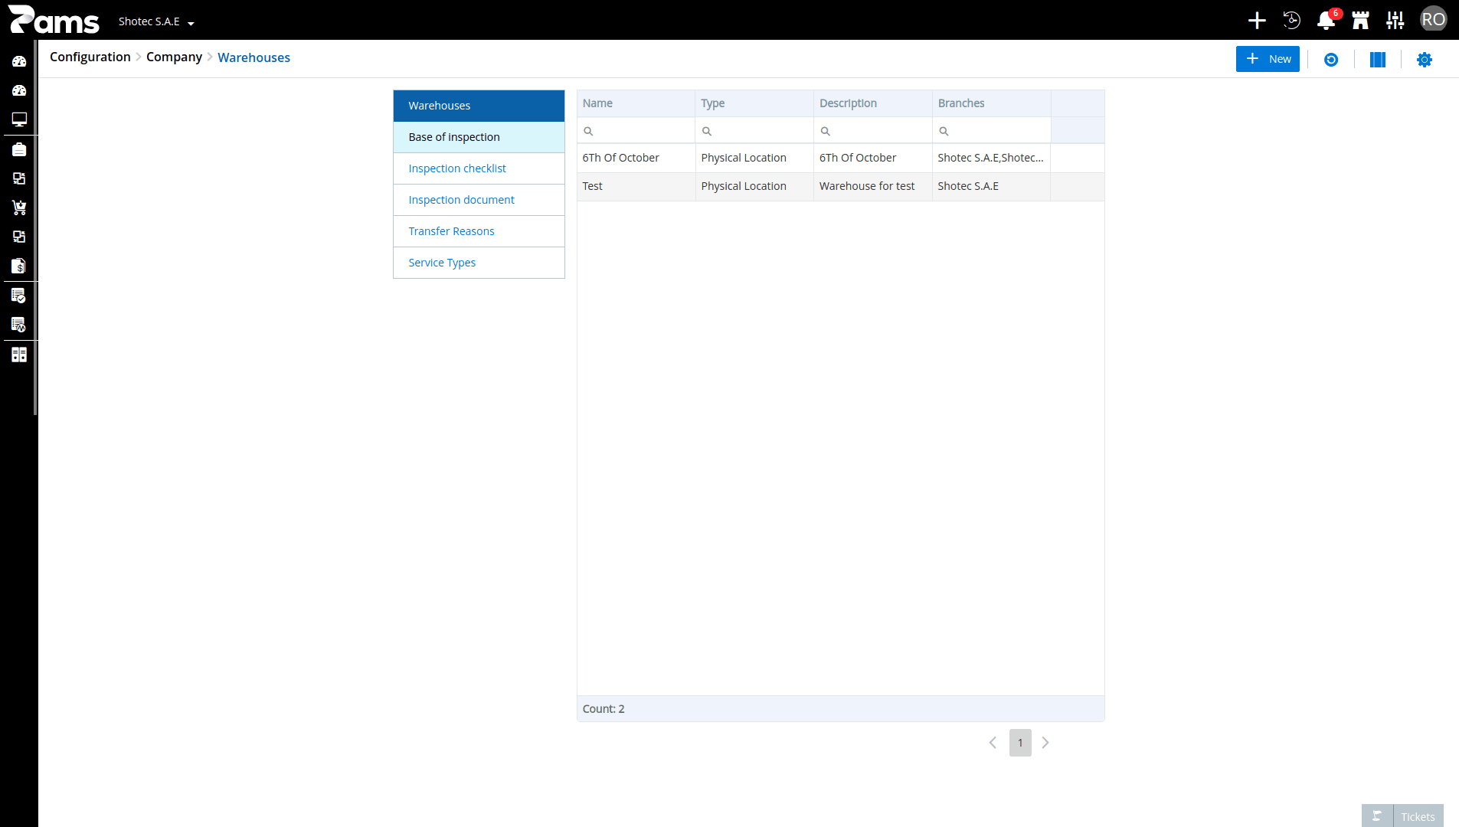Select the Inspection checklist menu item
The height and width of the screenshot is (827, 1459).
479,168
